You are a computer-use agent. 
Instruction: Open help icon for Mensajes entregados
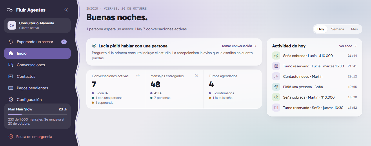(x=197, y=76)
